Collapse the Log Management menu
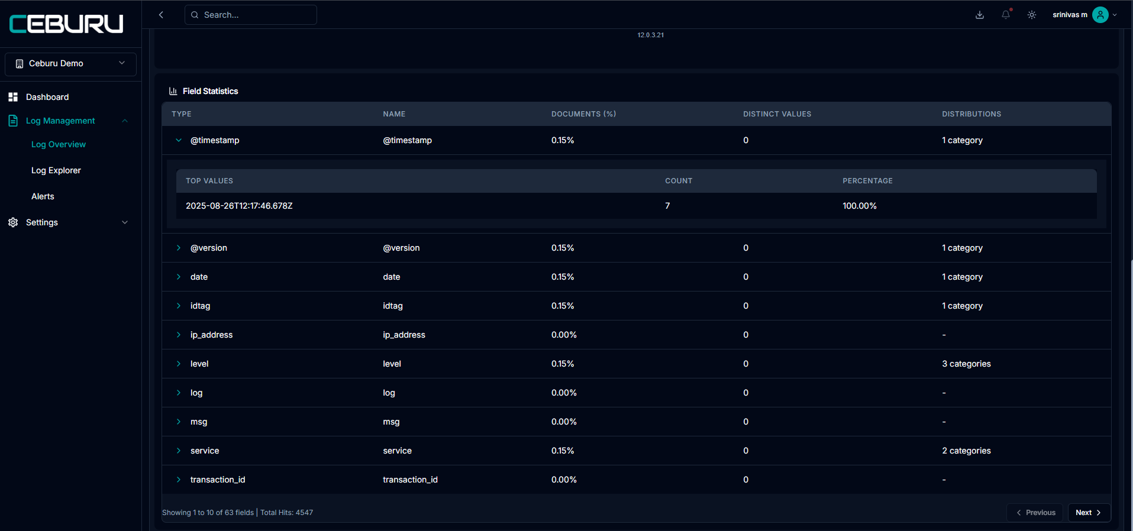 (125, 121)
